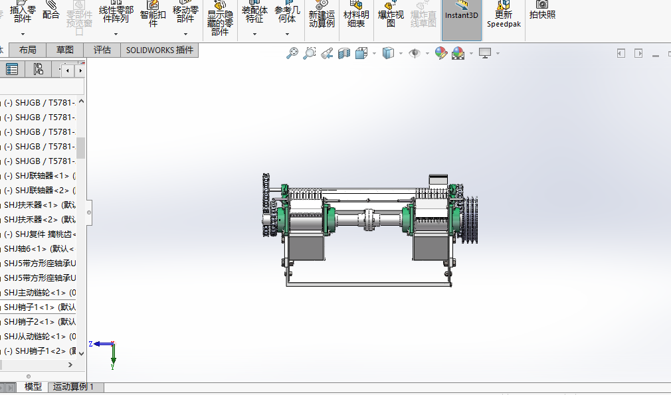The width and height of the screenshot is (671, 395).
Task: Click View Settings monitor icon
Action: (x=485, y=53)
